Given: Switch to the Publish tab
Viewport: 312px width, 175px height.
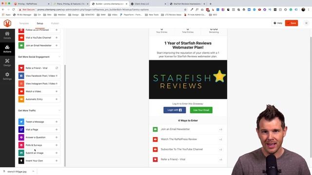Looking at the screenshot, I should click(x=55, y=23).
